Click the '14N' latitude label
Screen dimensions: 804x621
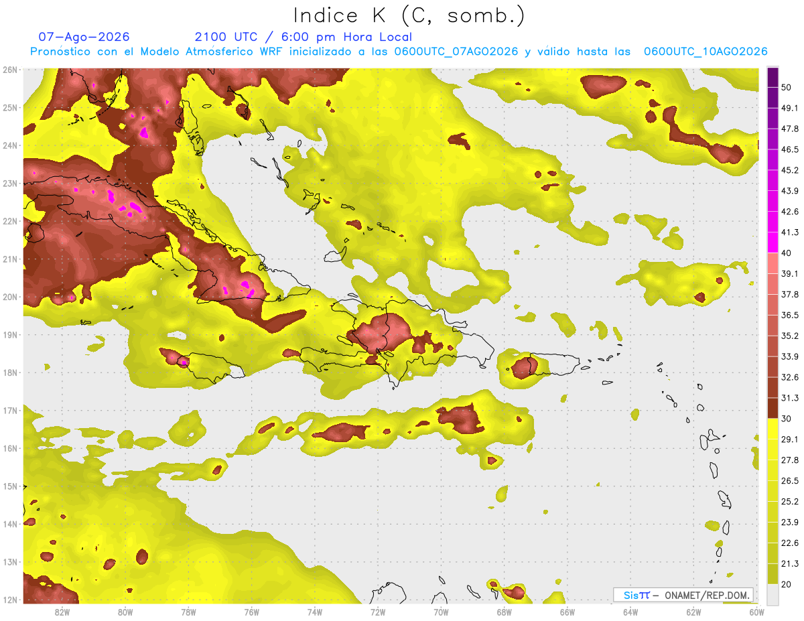click(9, 524)
